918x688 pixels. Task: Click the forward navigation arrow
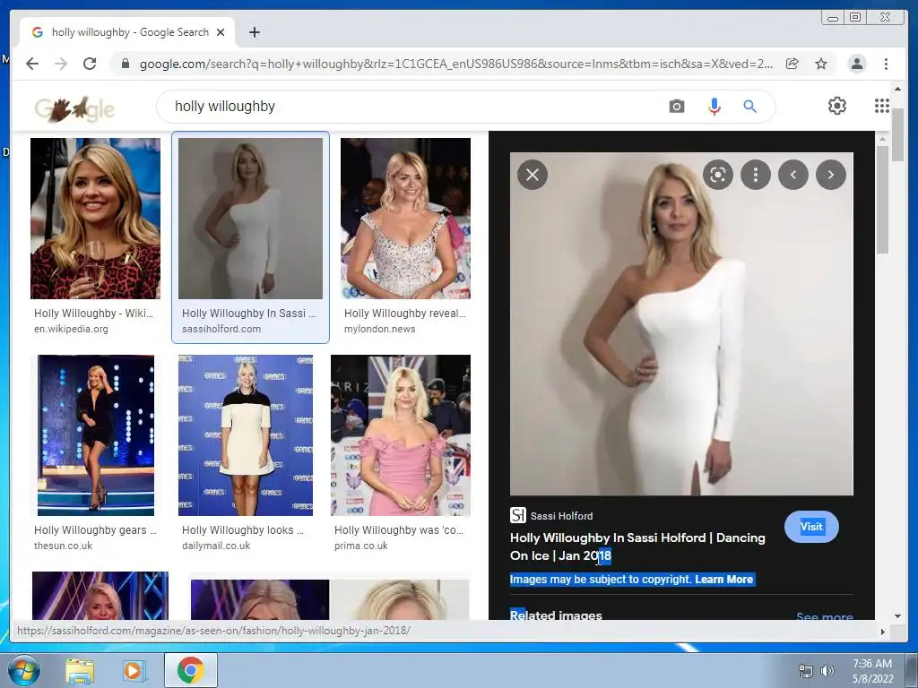point(61,64)
